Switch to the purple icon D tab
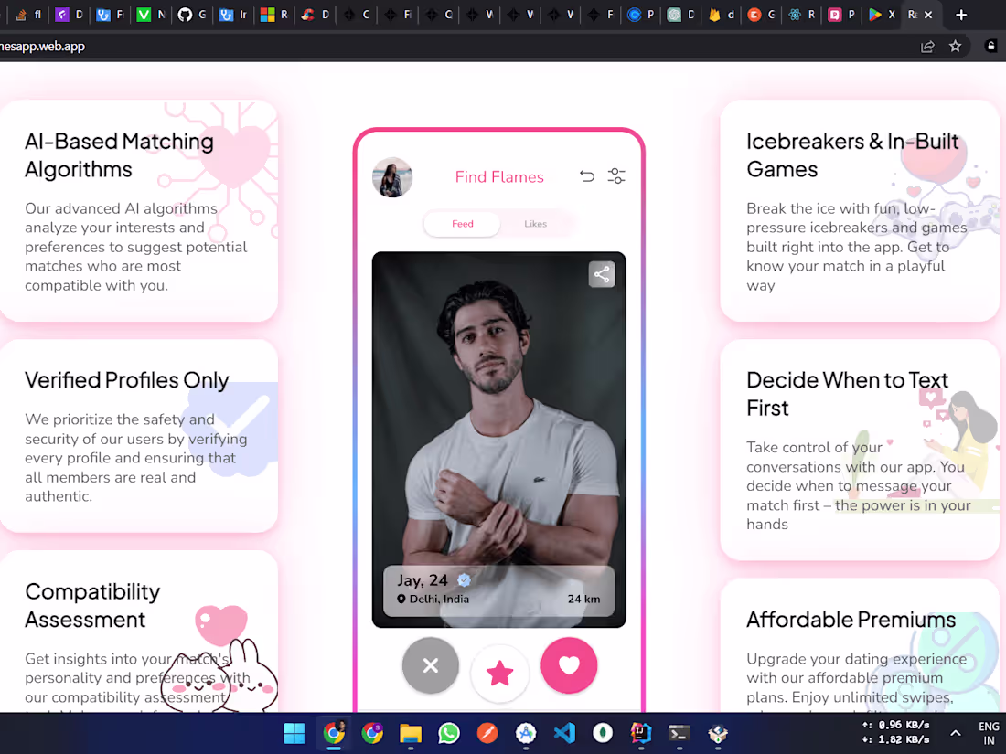1006x754 pixels. click(69, 15)
